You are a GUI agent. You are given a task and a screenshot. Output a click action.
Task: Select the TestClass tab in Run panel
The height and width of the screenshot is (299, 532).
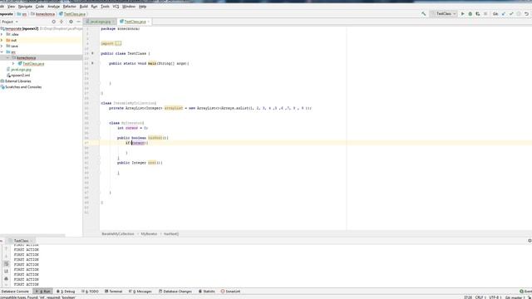click(21, 241)
